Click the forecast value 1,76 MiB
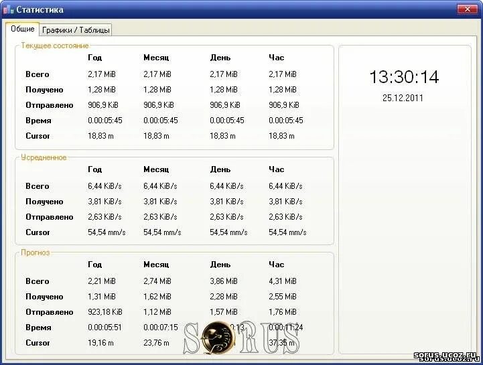The width and height of the screenshot is (483, 365). pyautogui.click(x=283, y=312)
